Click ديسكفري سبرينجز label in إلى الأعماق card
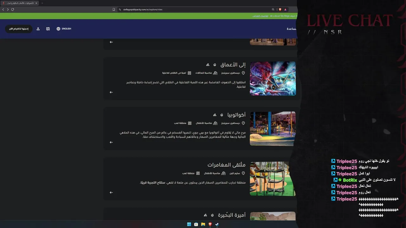The image size is (406, 228). [x=231, y=73]
